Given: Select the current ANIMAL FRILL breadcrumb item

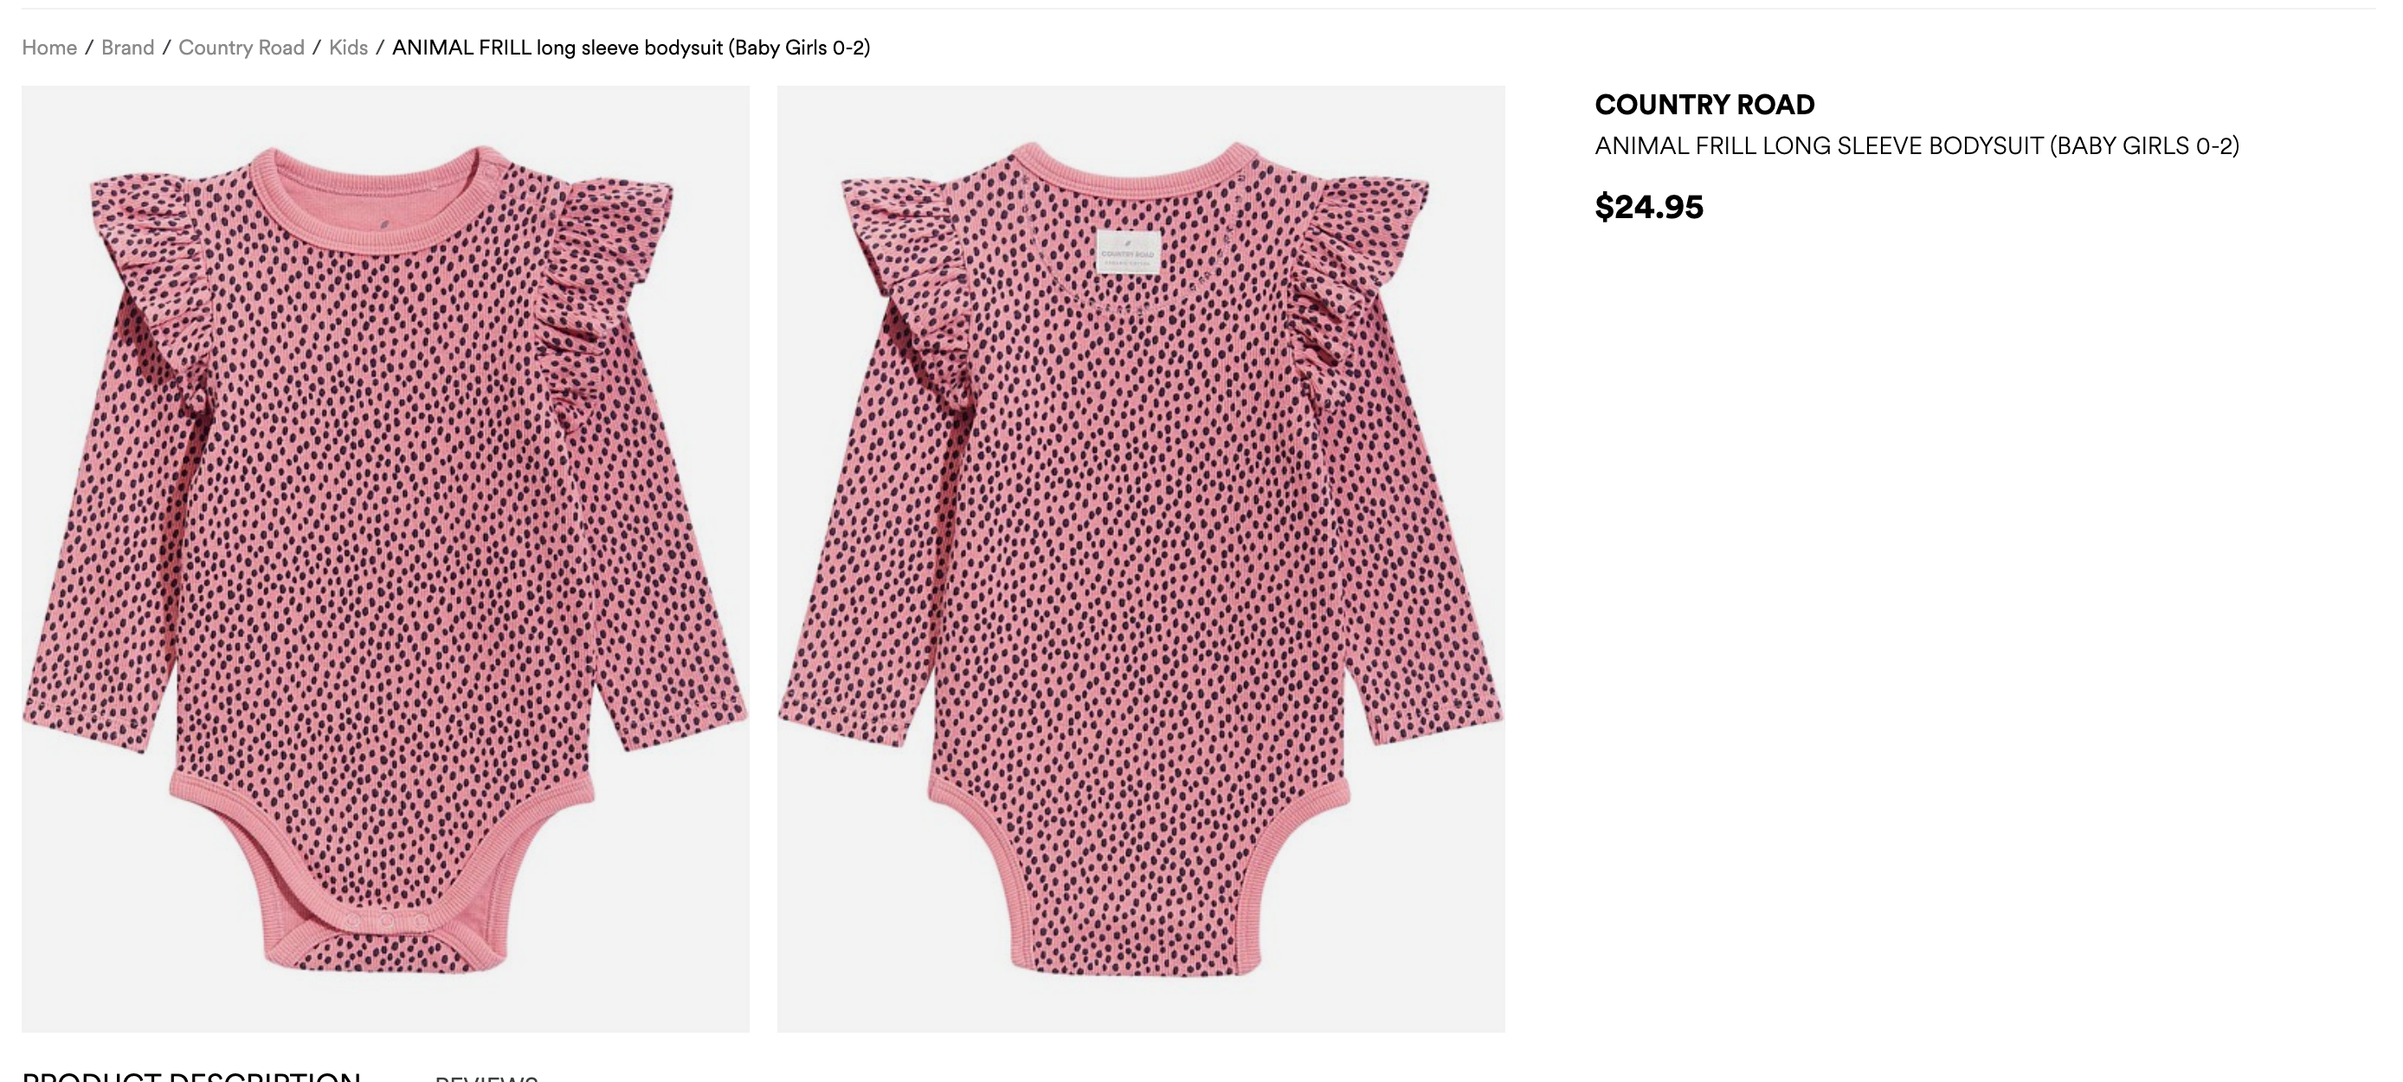Looking at the screenshot, I should pyautogui.click(x=630, y=48).
